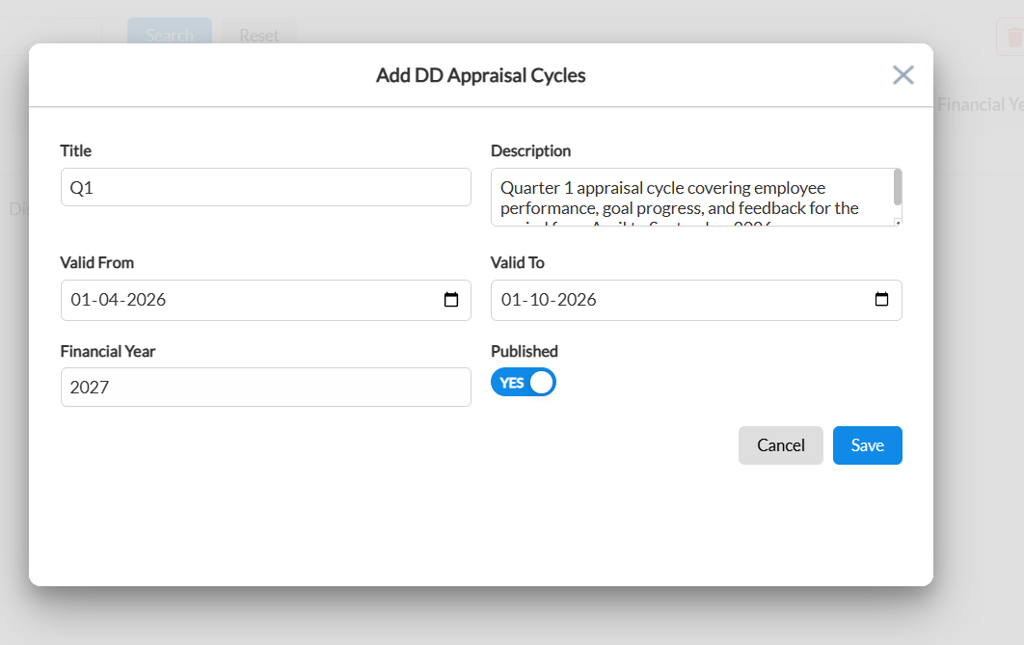The width and height of the screenshot is (1024, 645).
Task: Select the year 2026 in Valid From
Action: click(x=147, y=300)
